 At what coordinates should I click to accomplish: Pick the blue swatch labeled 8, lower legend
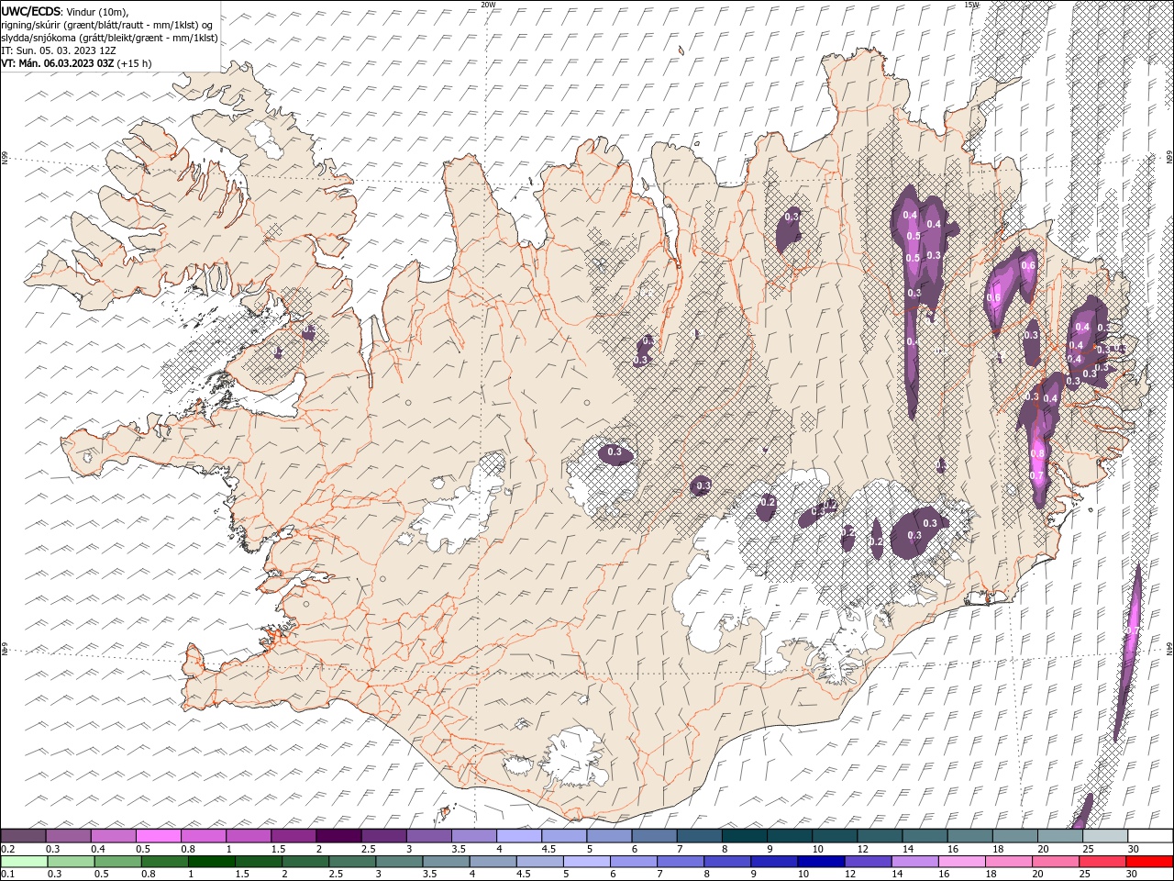coord(727,862)
